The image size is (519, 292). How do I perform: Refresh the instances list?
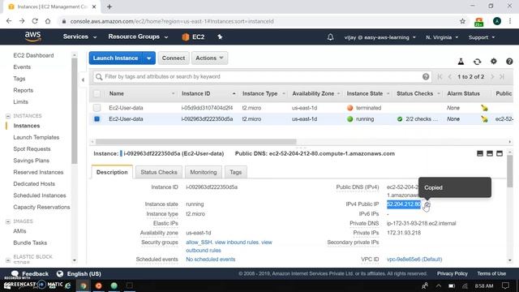[477, 62]
